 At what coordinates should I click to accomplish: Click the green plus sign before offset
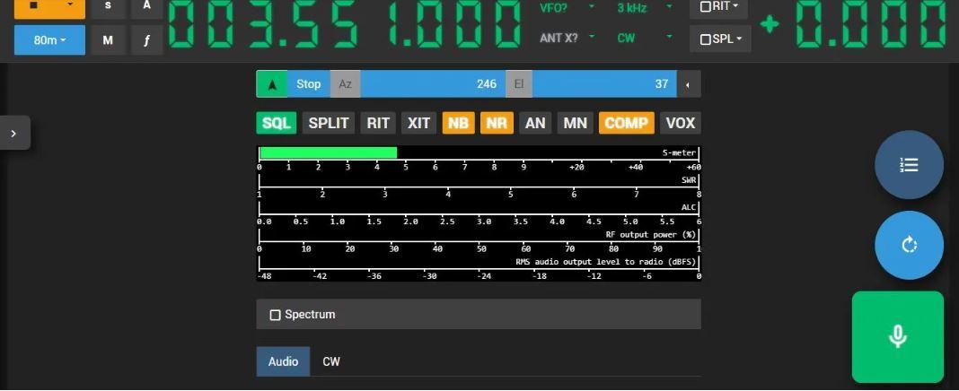tap(770, 24)
